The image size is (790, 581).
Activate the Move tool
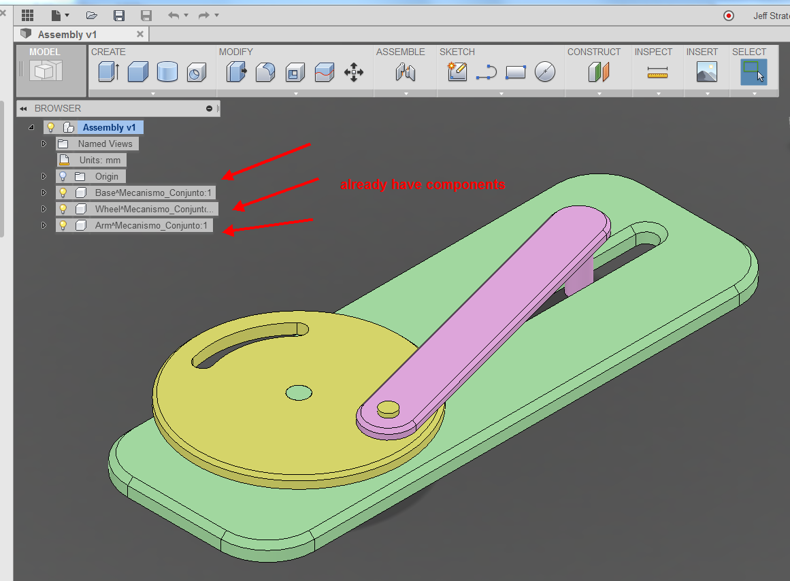point(353,71)
